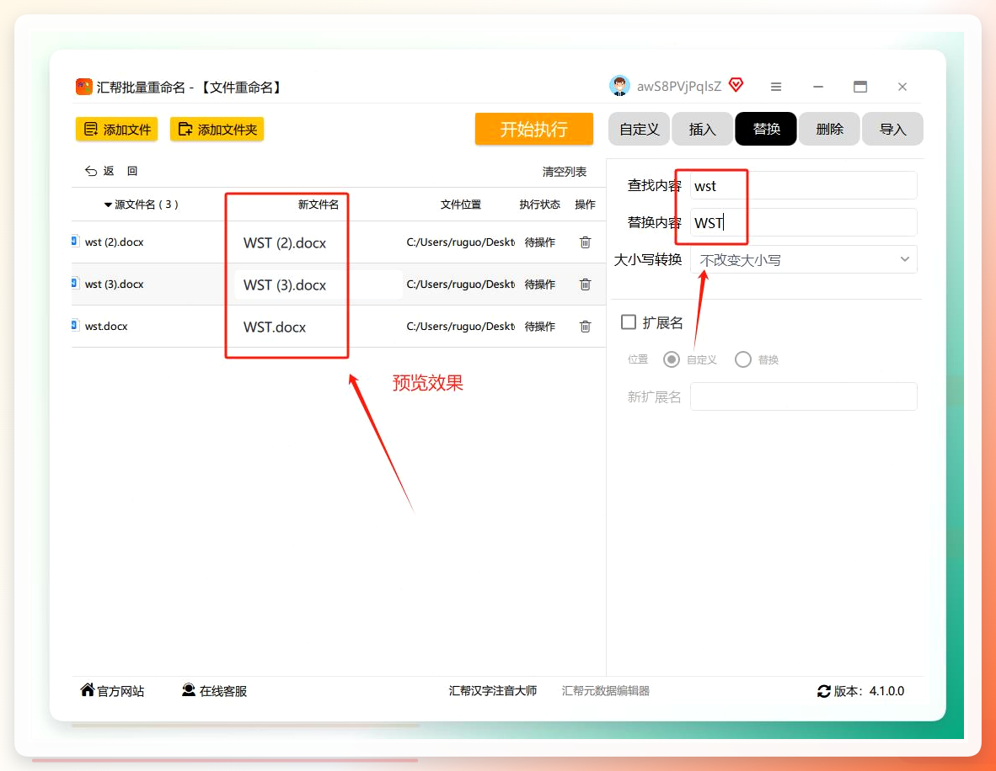
Task: Enable the 扩展名 checkbox
Action: [x=629, y=322]
